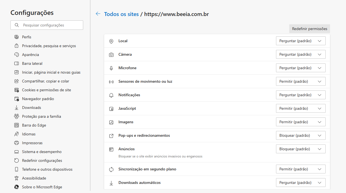Click the Proteção para a família icon
Screen dimensions: 346x193
(x=17, y=116)
